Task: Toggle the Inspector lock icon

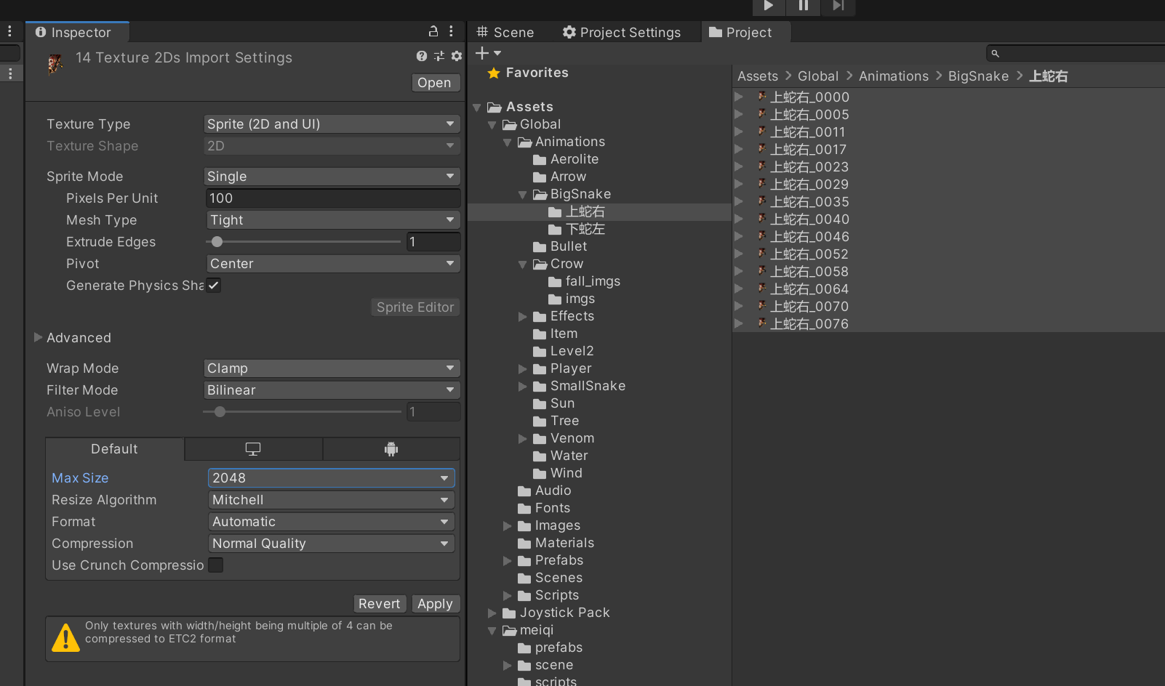Action: [x=433, y=31]
